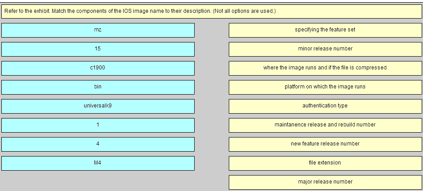
Task: Click the cyan box labeled '1'
Action: (x=98, y=125)
